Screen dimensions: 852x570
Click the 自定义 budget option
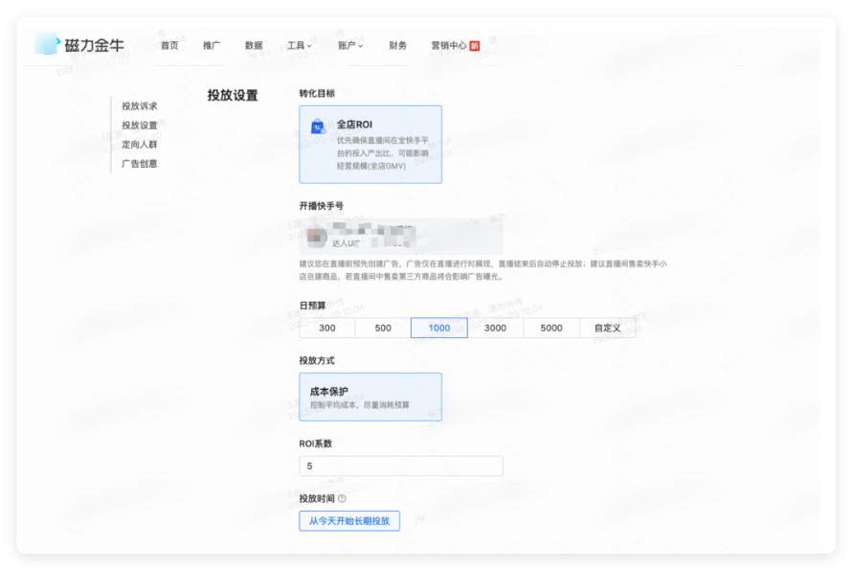606,328
